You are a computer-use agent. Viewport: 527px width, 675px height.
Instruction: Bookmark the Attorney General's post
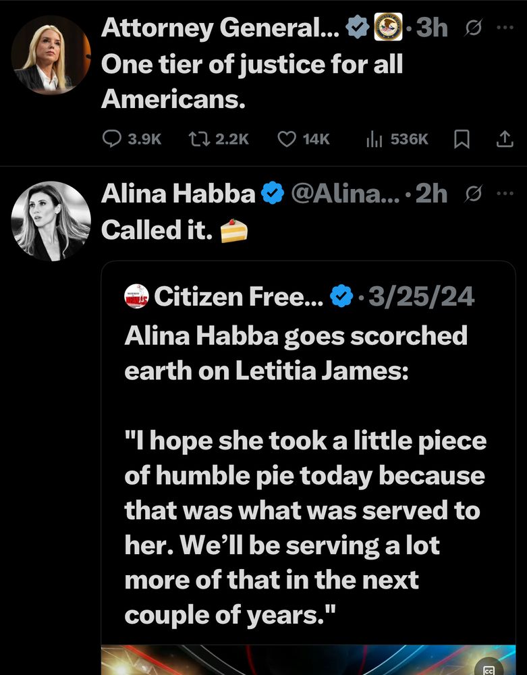click(462, 138)
